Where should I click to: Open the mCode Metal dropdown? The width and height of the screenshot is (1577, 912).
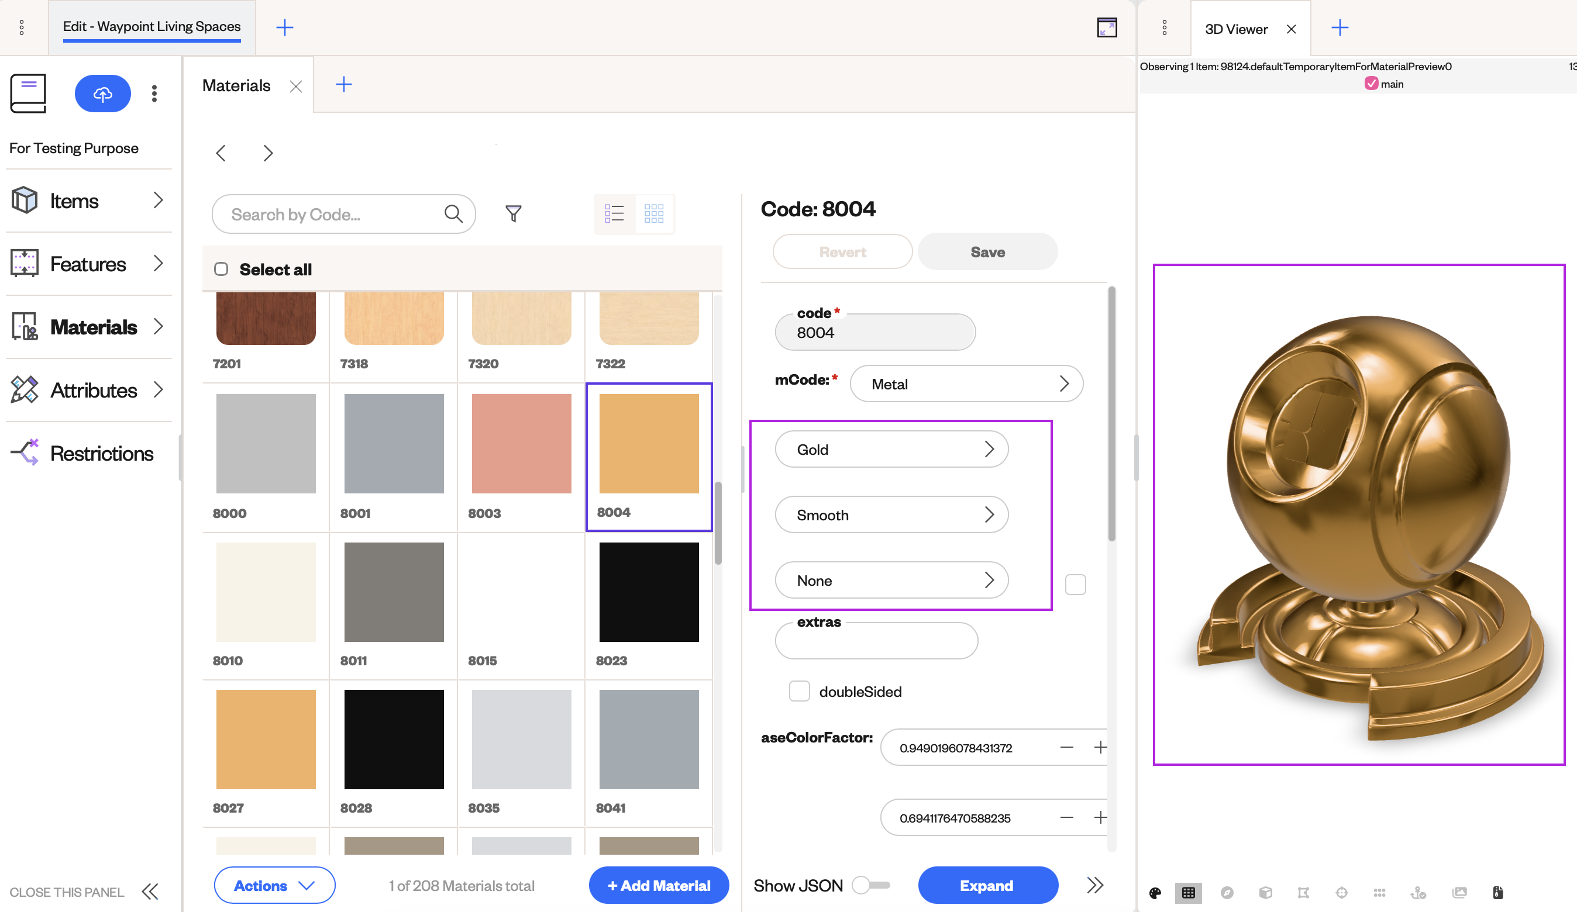coord(966,384)
